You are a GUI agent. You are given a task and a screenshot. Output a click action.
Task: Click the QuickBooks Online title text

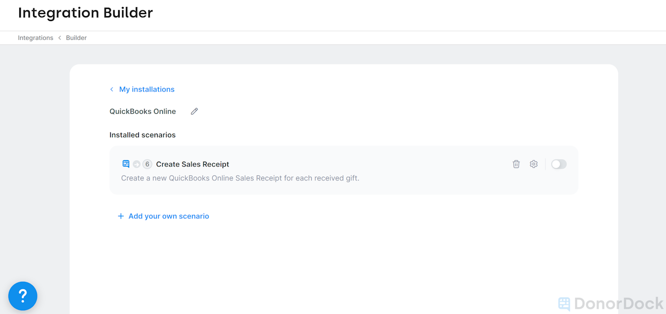[143, 111]
